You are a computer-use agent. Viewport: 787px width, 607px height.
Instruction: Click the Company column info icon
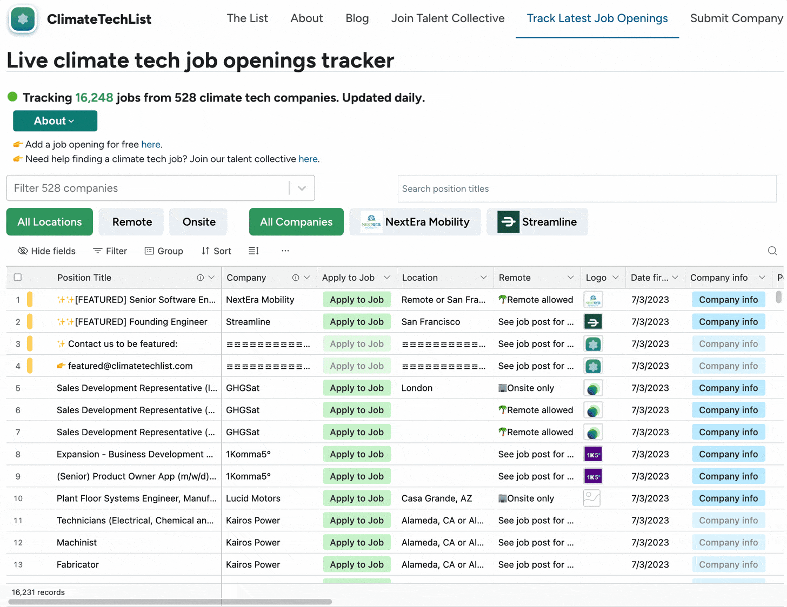coord(296,278)
